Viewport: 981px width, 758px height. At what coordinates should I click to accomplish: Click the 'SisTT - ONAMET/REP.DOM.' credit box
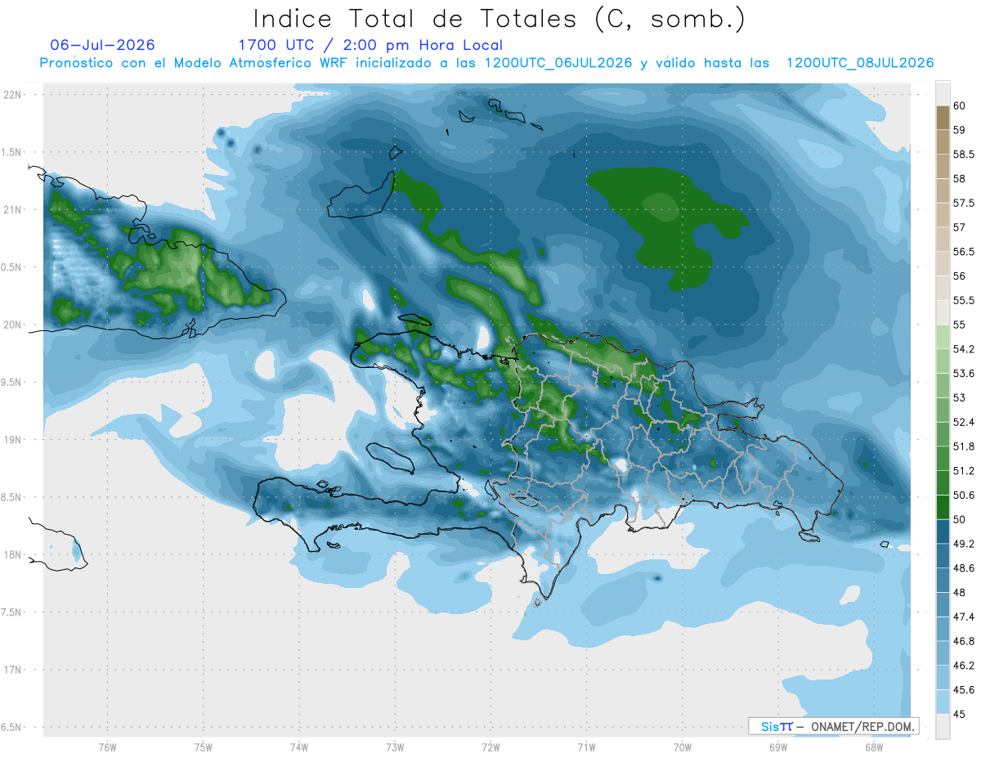tap(834, 726)
